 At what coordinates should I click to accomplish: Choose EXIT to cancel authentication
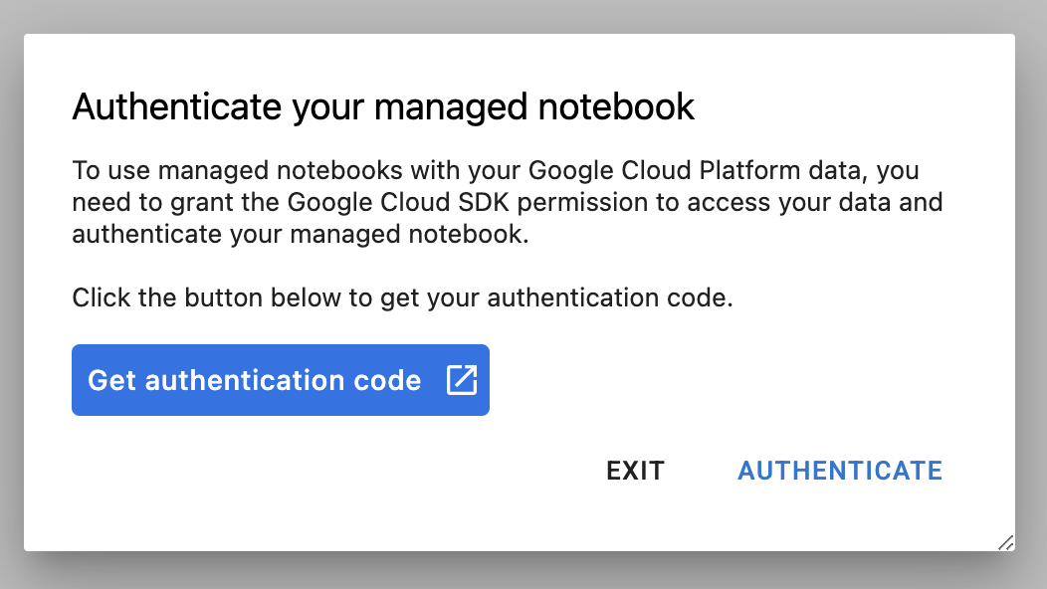click(635, 471)
